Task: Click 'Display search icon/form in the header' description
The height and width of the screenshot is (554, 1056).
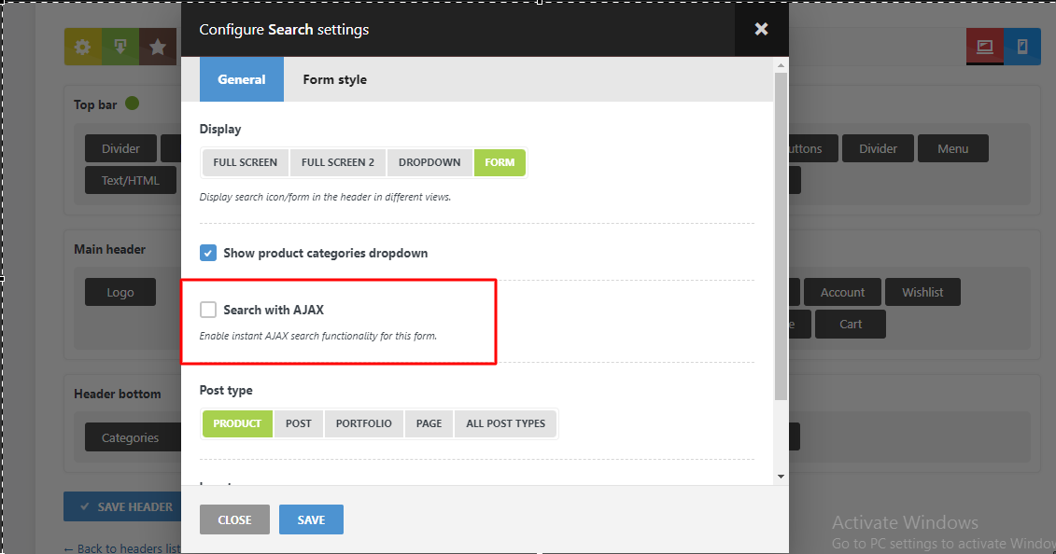Action: (x=325, y=197)
